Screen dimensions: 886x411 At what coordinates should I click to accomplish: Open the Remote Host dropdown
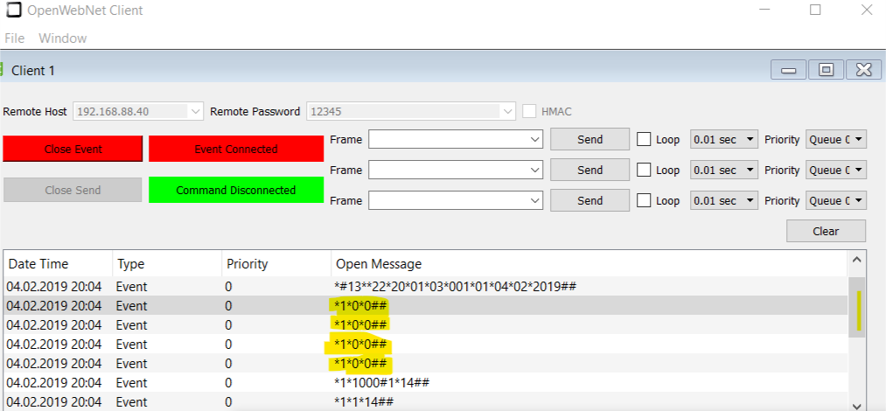click(x=196, y=111)
